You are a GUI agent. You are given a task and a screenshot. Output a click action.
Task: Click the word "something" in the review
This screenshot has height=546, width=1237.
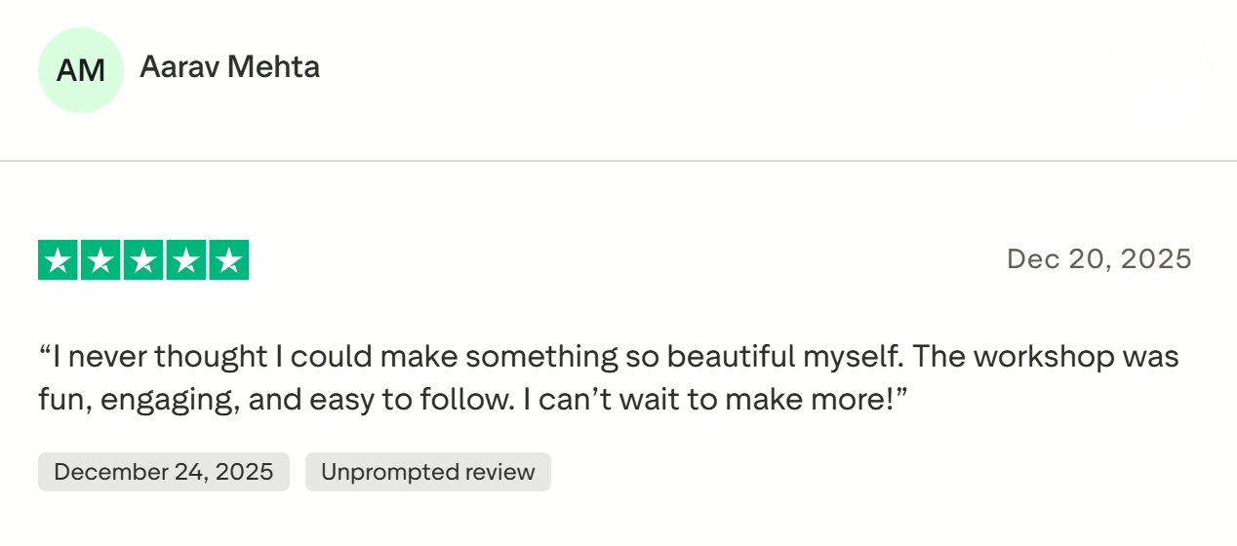click(541, 357)
